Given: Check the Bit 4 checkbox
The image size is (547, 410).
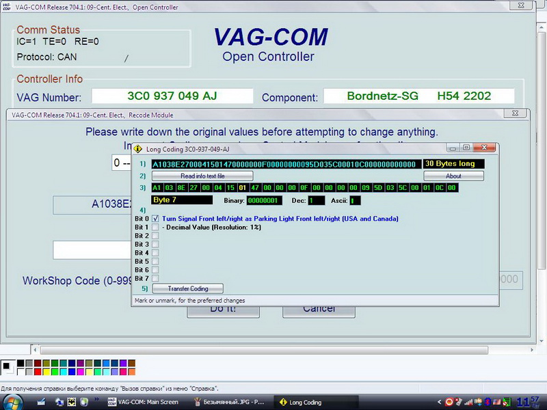Looking at the screenshot, I should (x=155, y=253).
